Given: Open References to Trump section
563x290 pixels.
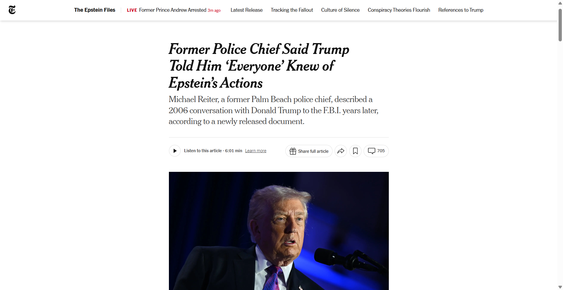Looking at the screenshot, I should (x=461, y=10).
